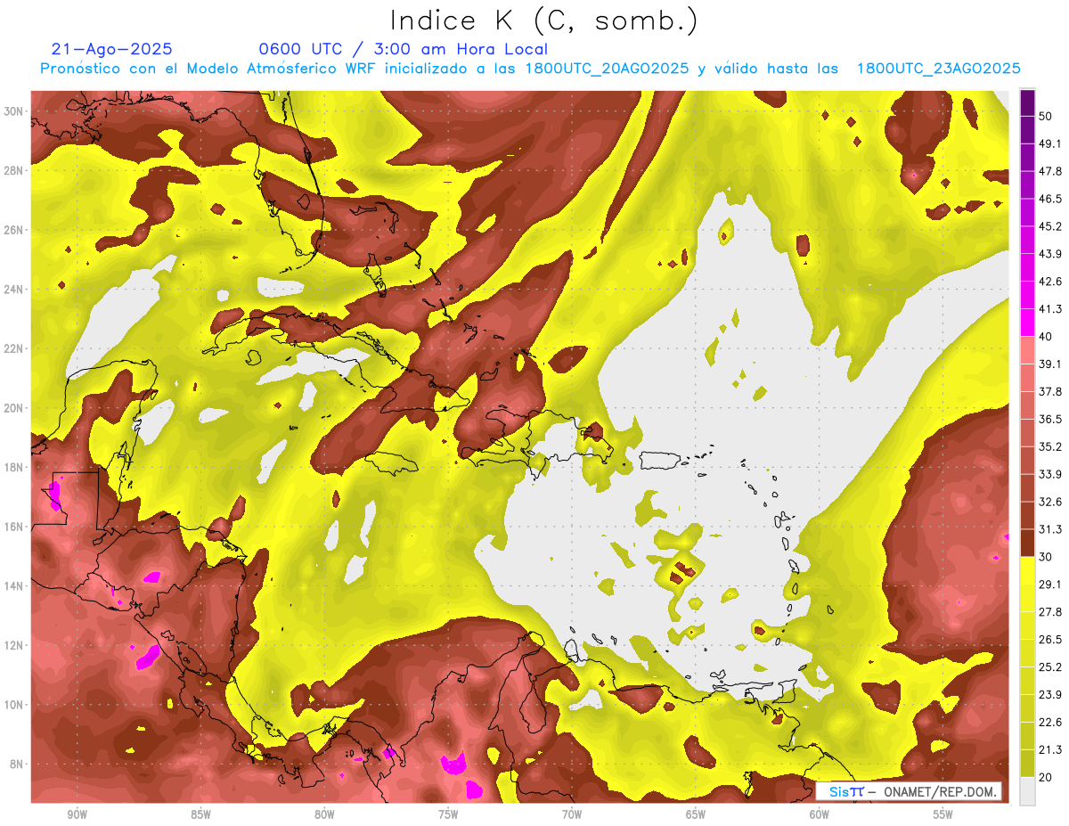Select the 14N latitude label
This screenshot has height=826, width=1069.
(x=15, y=585)
